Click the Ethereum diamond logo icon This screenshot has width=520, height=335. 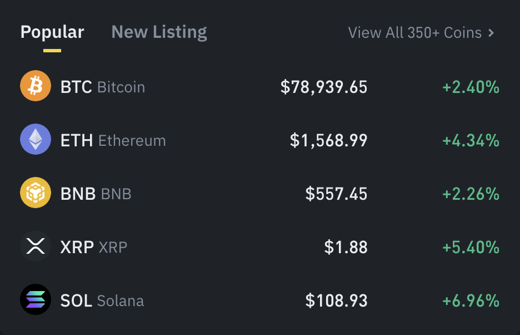point(36,139)
